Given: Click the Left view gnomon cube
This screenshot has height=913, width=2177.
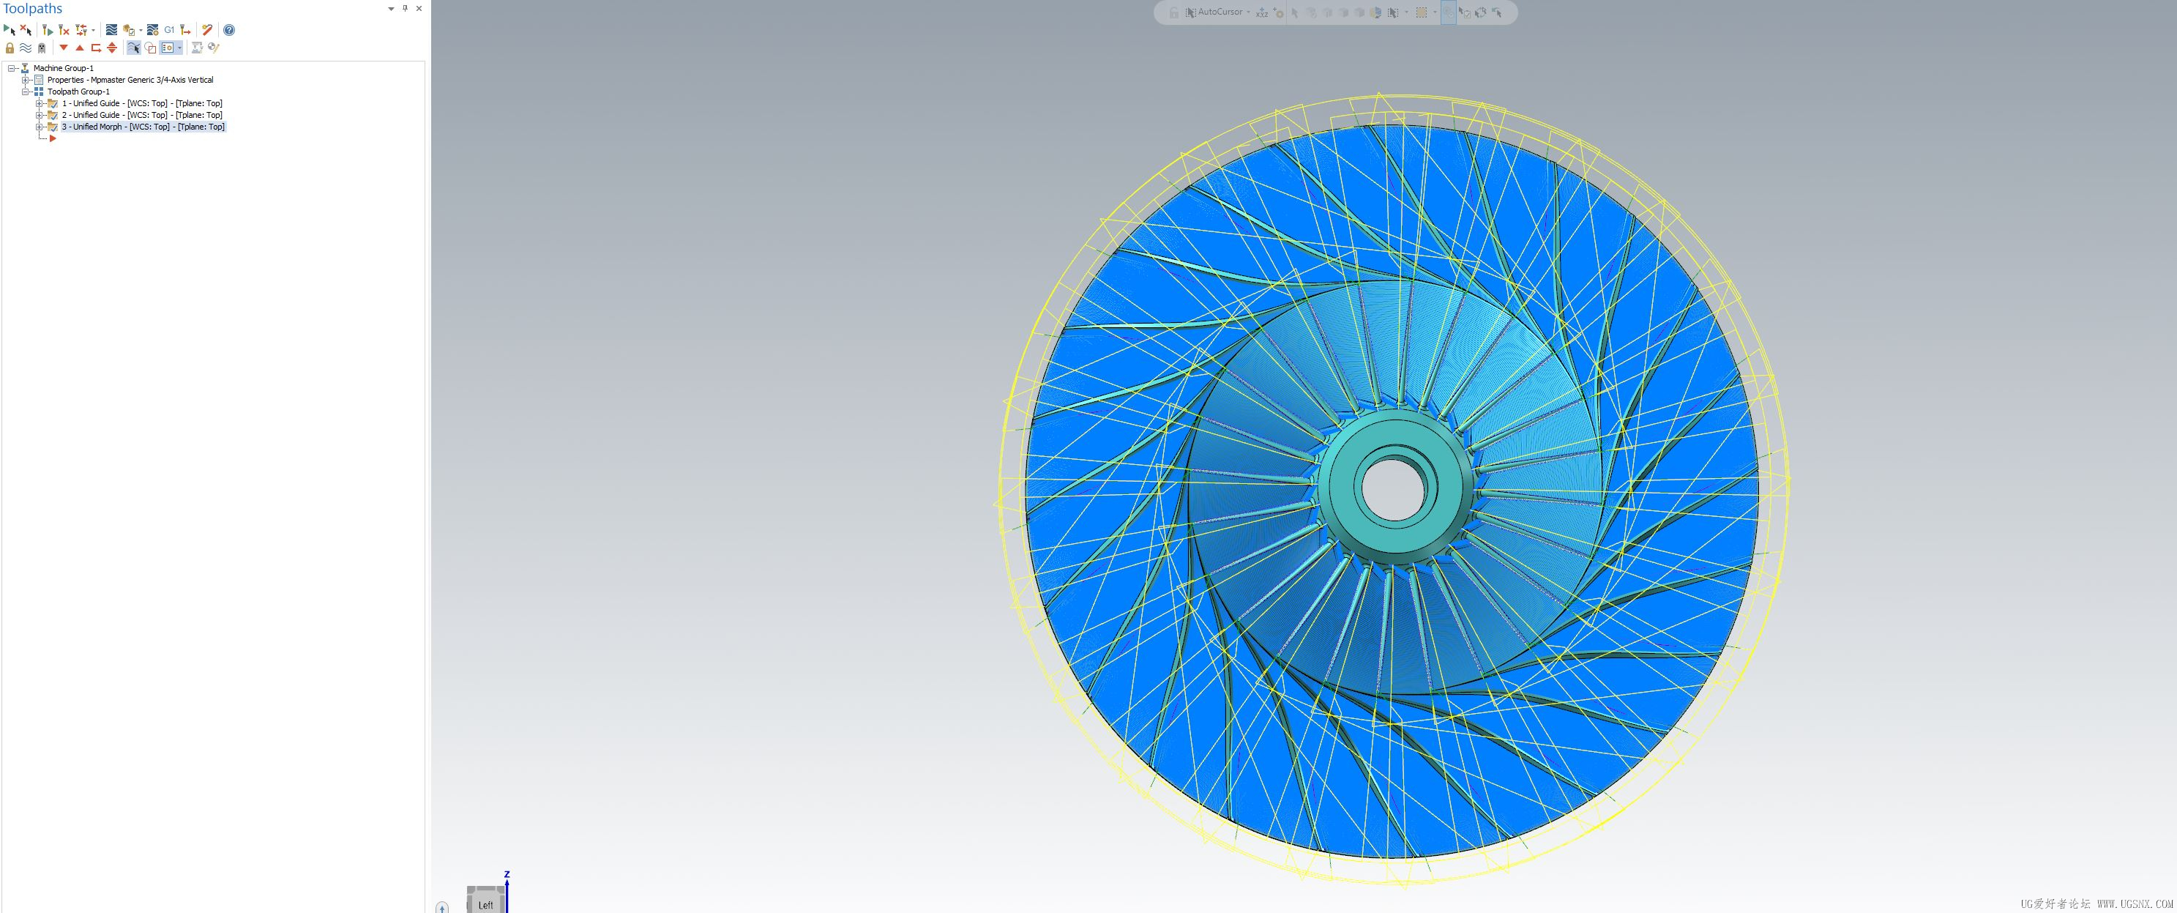Looking at the screenshot, I should [485, 901].
